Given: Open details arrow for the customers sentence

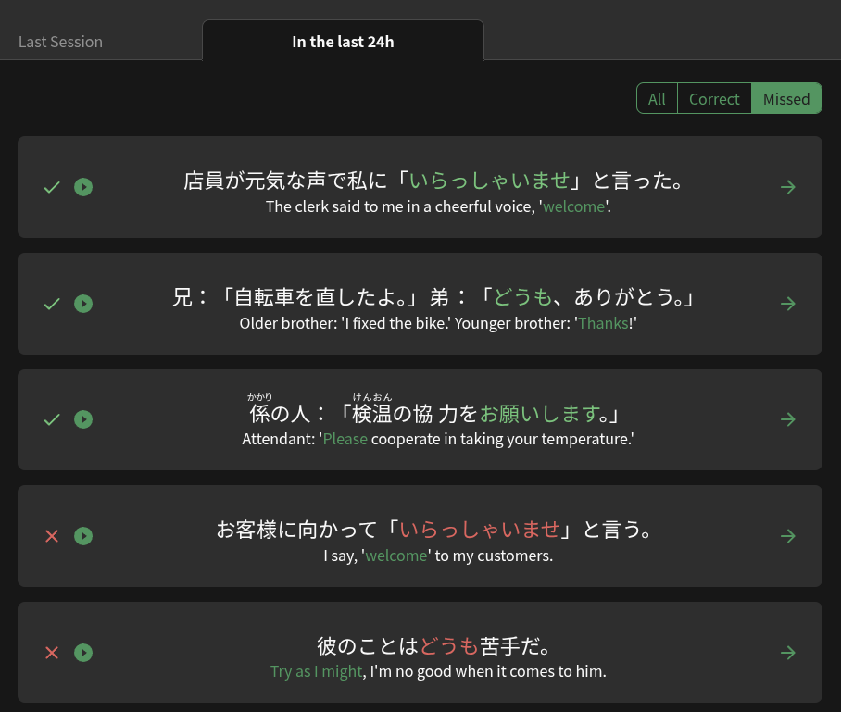Looking at the screenshot, I should [x=788, y=536].
